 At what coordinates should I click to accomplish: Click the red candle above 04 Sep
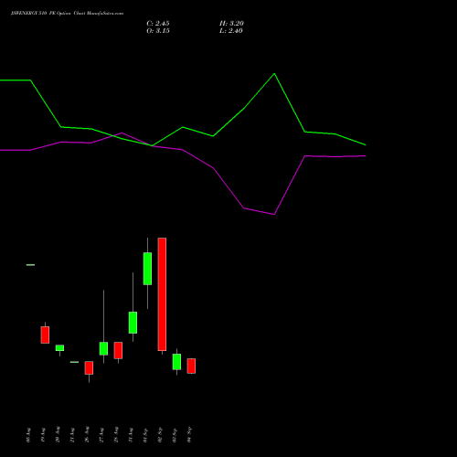coord(191,366)
